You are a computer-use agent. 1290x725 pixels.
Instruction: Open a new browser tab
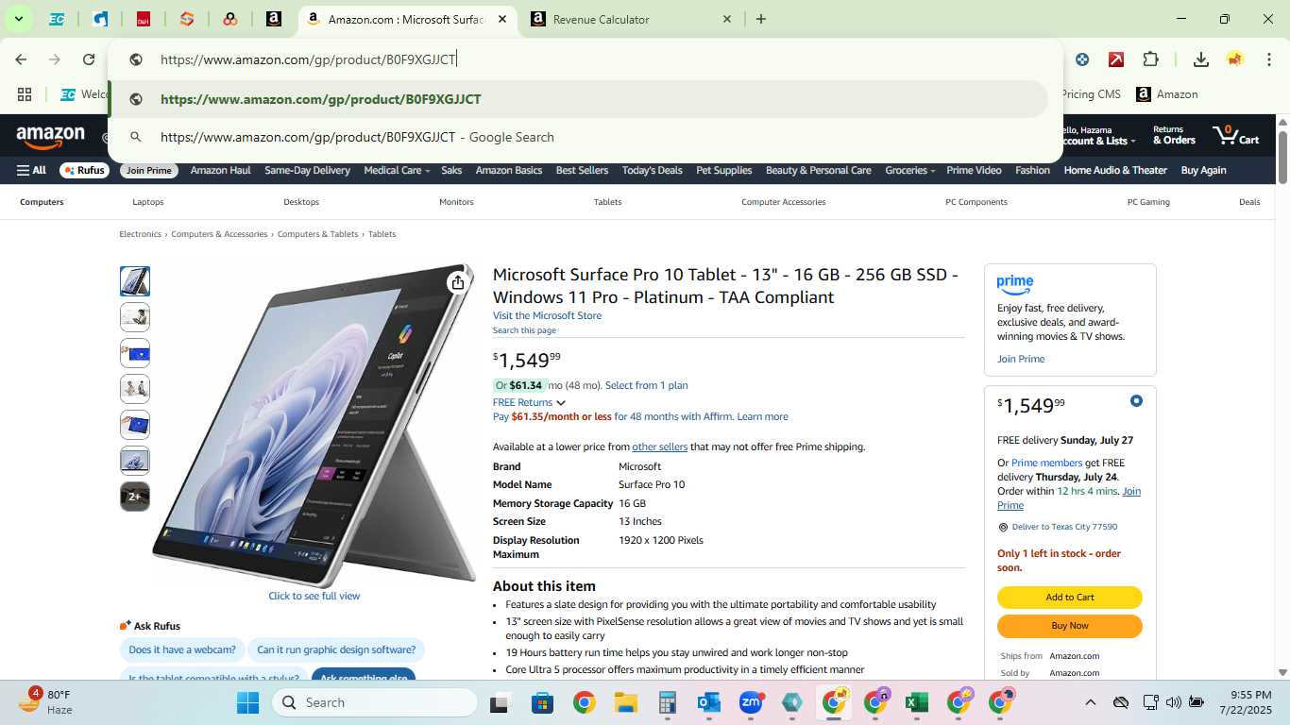[761, 19]
